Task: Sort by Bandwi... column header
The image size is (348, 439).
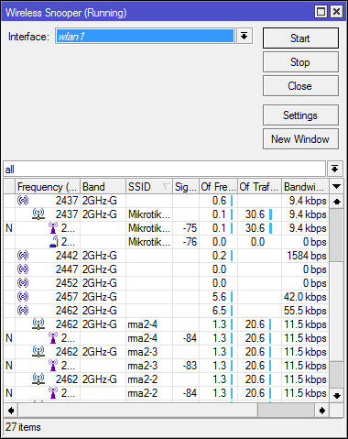Action: [305, 187]
